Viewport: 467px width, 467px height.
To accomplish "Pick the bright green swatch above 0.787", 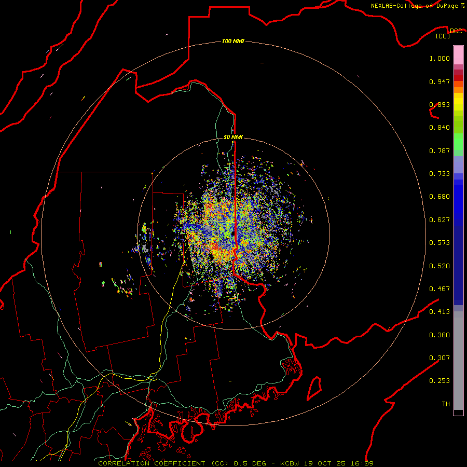I will [x=458, y=142].
